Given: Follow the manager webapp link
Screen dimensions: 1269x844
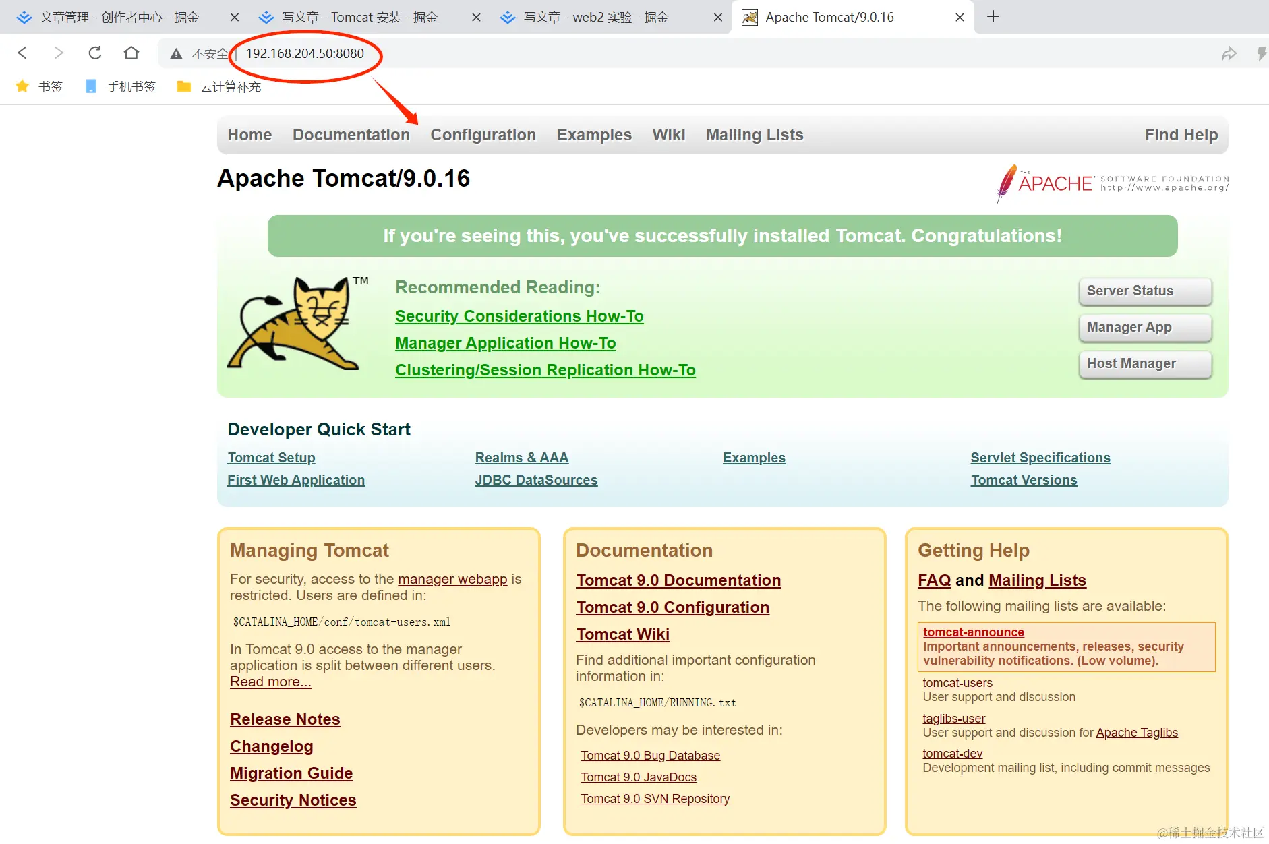Looking at the screenshot, I should (452, 579).
